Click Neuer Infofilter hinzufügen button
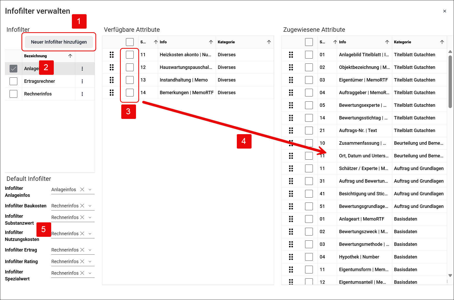Viewport: 454px width, 300px height. (59, 42)
